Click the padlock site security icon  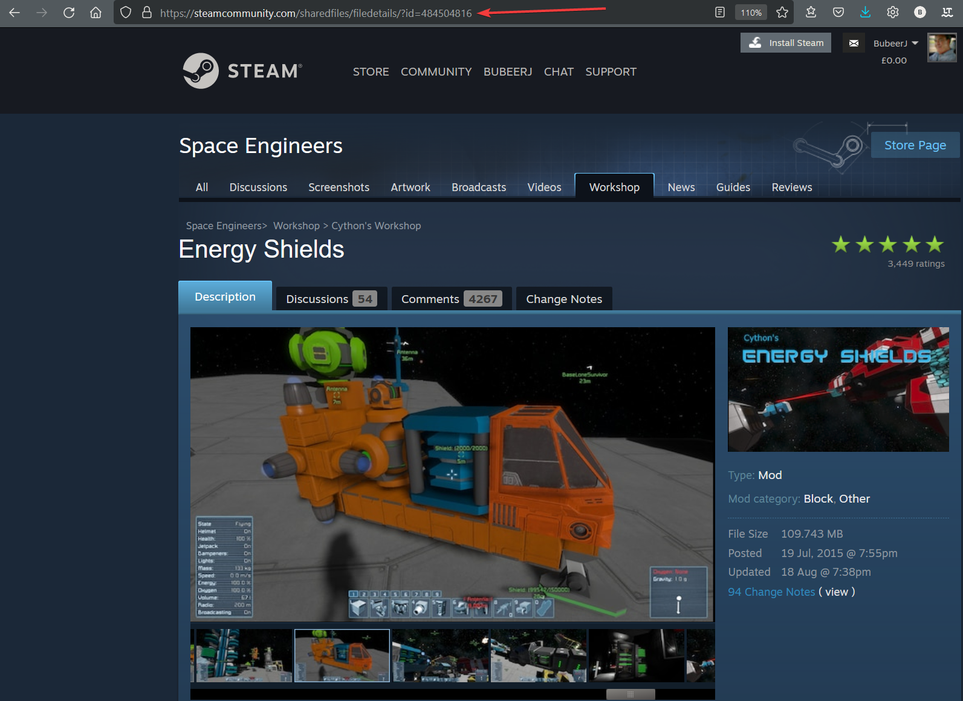click(146, 13)
